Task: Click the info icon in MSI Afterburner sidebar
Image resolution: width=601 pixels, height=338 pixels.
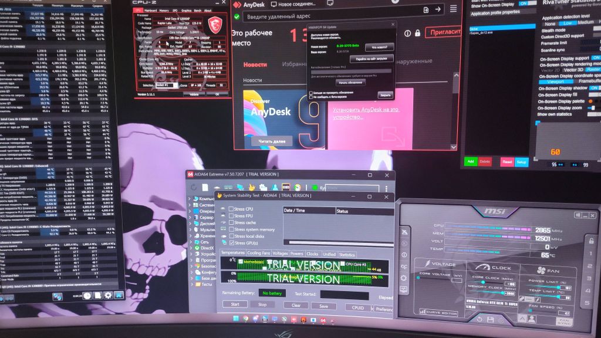Action: 404,255
